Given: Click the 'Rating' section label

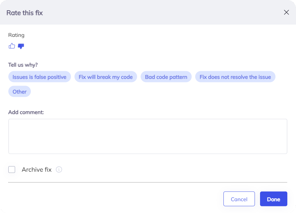Looking at the screenshot, I should tap(16, 35).
